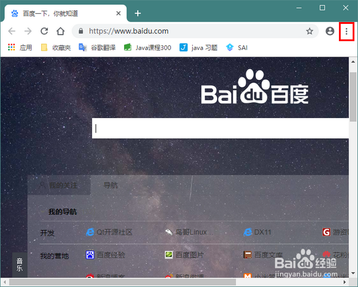Image resolution: width=358 pixels, height=287 pixels.
Task: Open the DX11 link
Action: [257, 232]
